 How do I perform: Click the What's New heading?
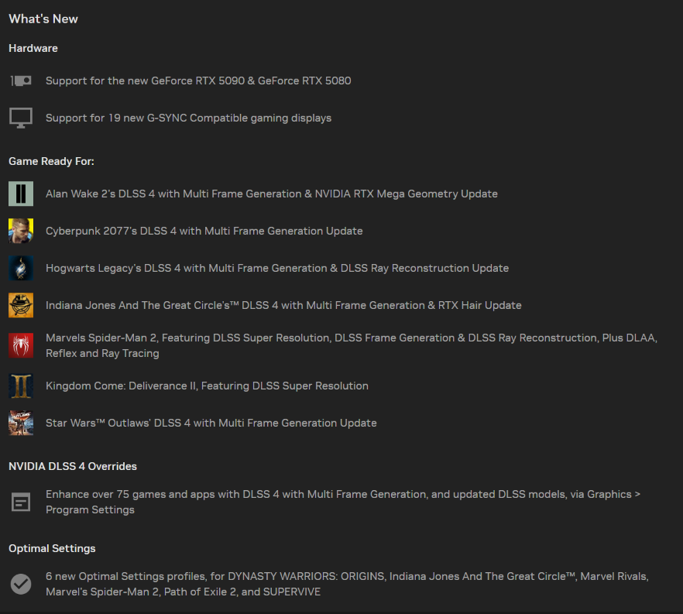click(x=43, y=19)
